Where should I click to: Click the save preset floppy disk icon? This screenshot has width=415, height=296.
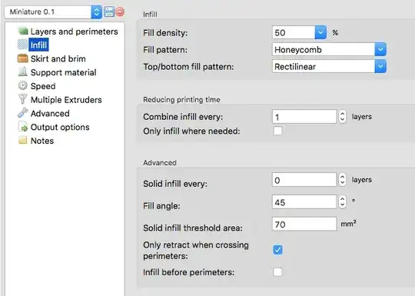click(109, 12)
